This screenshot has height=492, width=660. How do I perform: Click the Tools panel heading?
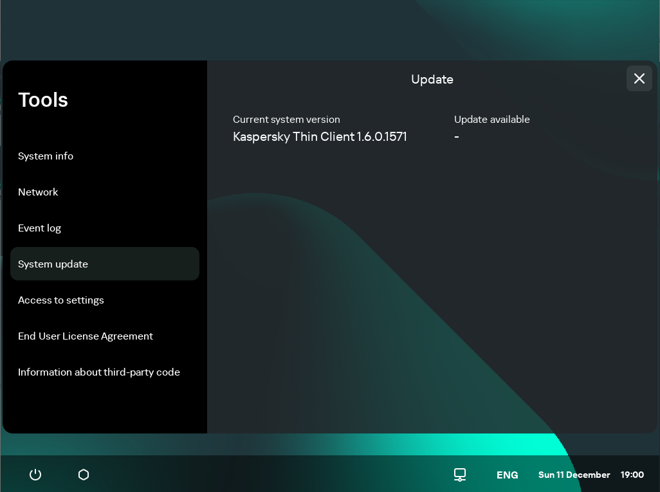[x=43, y=100]
